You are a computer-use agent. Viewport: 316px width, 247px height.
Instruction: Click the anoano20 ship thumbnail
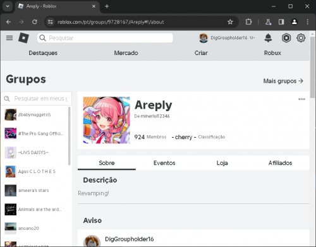click(10, 228)
